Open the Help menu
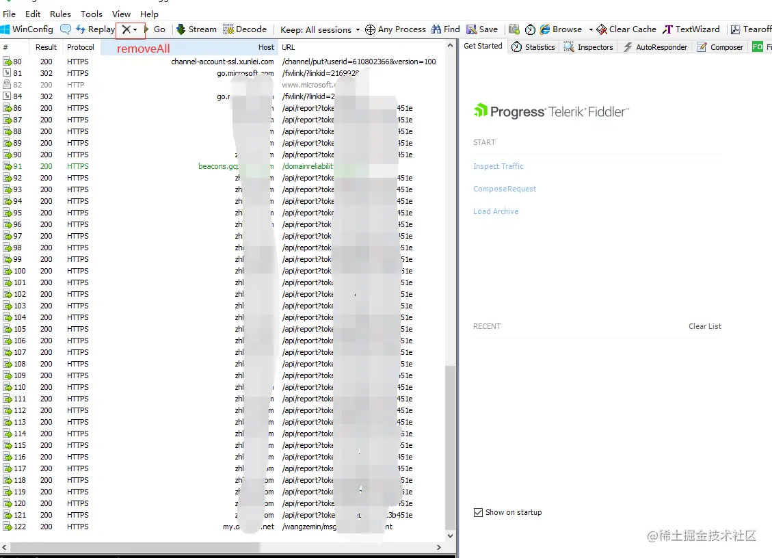The image size is (772, 558). pos(149,14)
